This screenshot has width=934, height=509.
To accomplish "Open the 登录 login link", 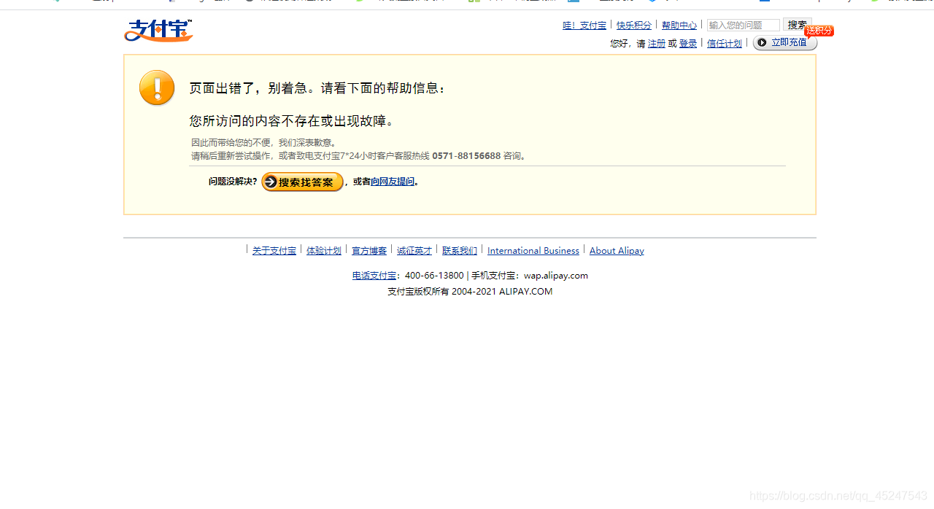I will point(688,44).
